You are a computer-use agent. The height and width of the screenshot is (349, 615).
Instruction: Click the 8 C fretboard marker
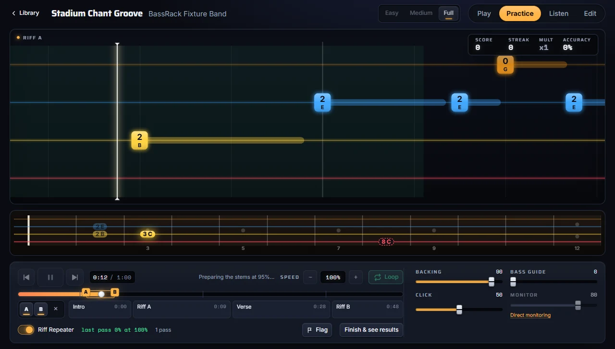point(386,242)
